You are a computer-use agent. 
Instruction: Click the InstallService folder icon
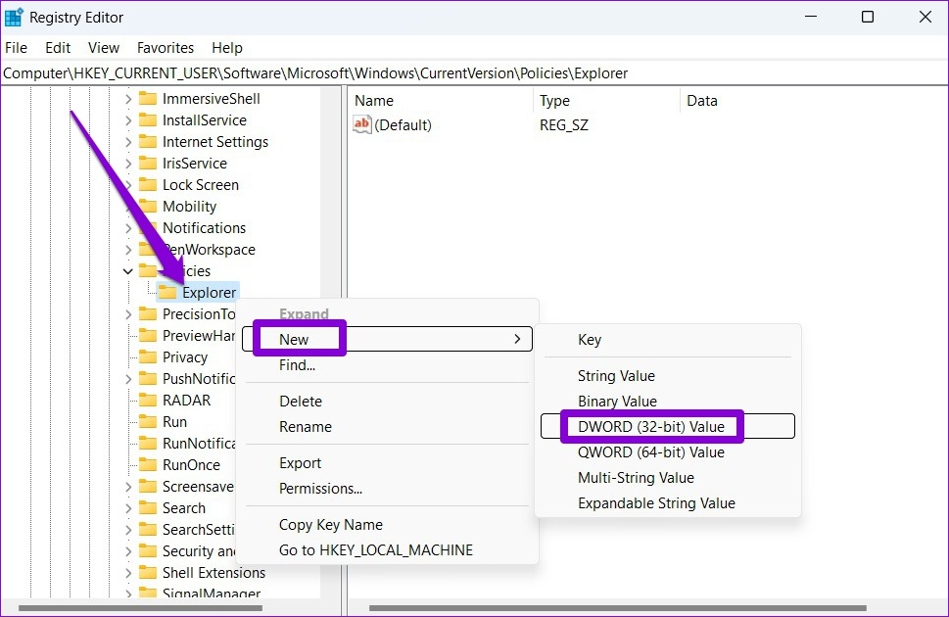coord(148,120)
